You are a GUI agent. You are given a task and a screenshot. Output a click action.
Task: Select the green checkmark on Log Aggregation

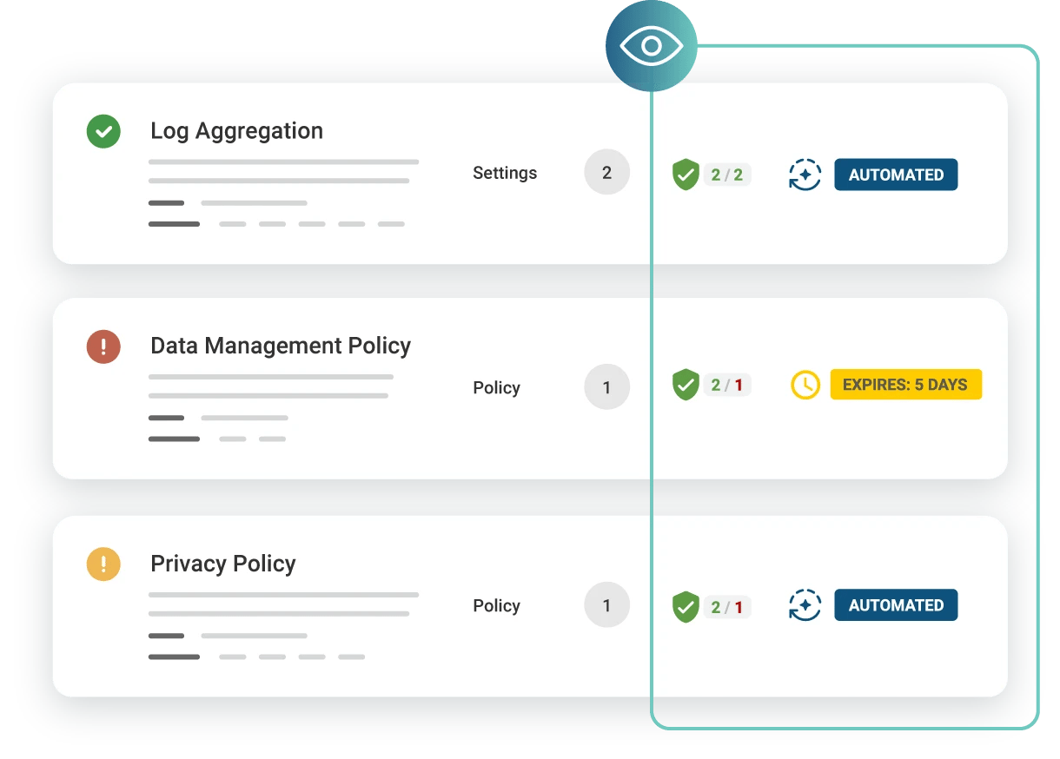tap(103, 132)
